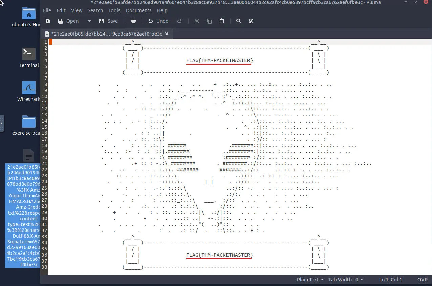Undo the last edit
This screenshot has width=432, height=286.
click(x=158, y=21)
